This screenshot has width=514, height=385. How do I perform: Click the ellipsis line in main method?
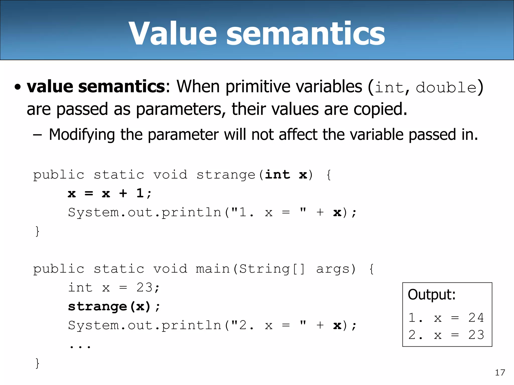(80, 346)
